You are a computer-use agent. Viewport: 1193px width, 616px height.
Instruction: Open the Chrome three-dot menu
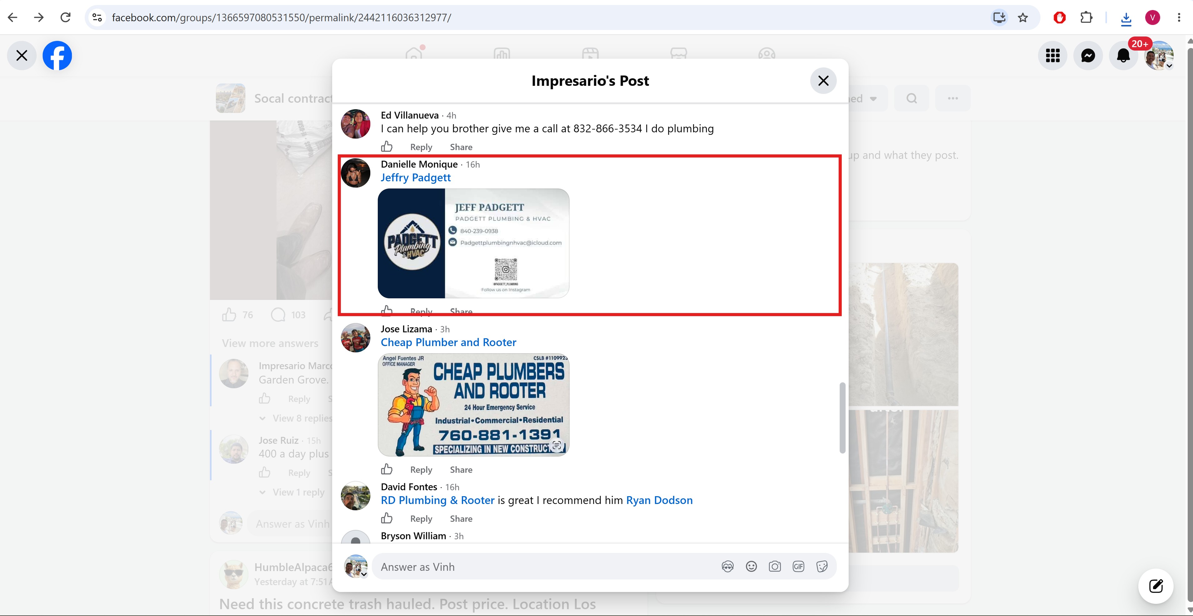click(x=1179, y=17)
